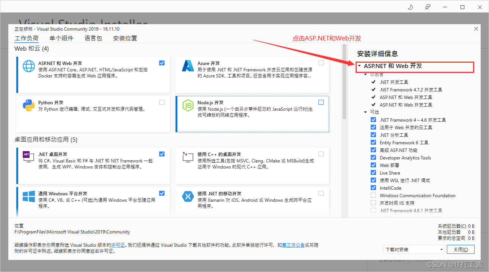The height and width of the screenshot is (272, 489).
Task: Maximize the Visual Studio Installer window
Action: (463, 7)
